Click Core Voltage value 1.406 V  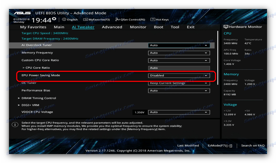pos(229,64)
